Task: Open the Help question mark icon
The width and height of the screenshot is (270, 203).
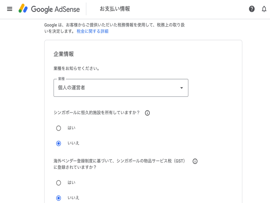Action: [x=252, y=9]
